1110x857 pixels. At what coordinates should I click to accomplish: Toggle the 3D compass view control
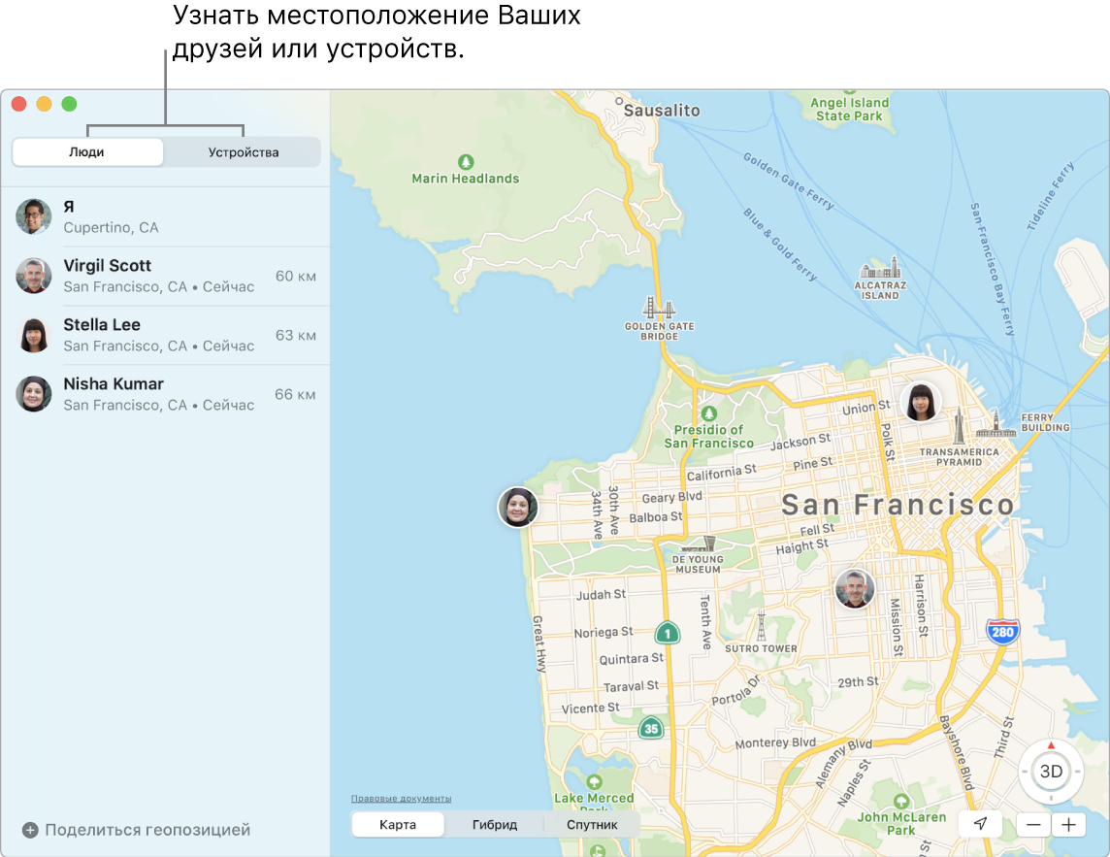[1051, 773]
